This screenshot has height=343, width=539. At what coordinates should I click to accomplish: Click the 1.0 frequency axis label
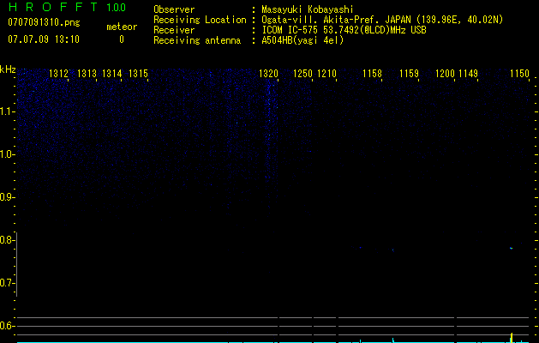tap(7, 154)
